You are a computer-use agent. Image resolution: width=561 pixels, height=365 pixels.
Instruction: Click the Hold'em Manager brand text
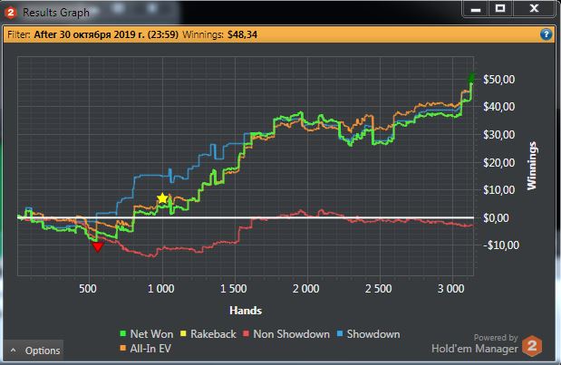(x=474, y=348)
